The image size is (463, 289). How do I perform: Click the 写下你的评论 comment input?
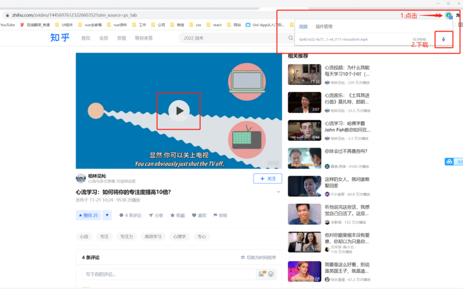coord(169,274)
